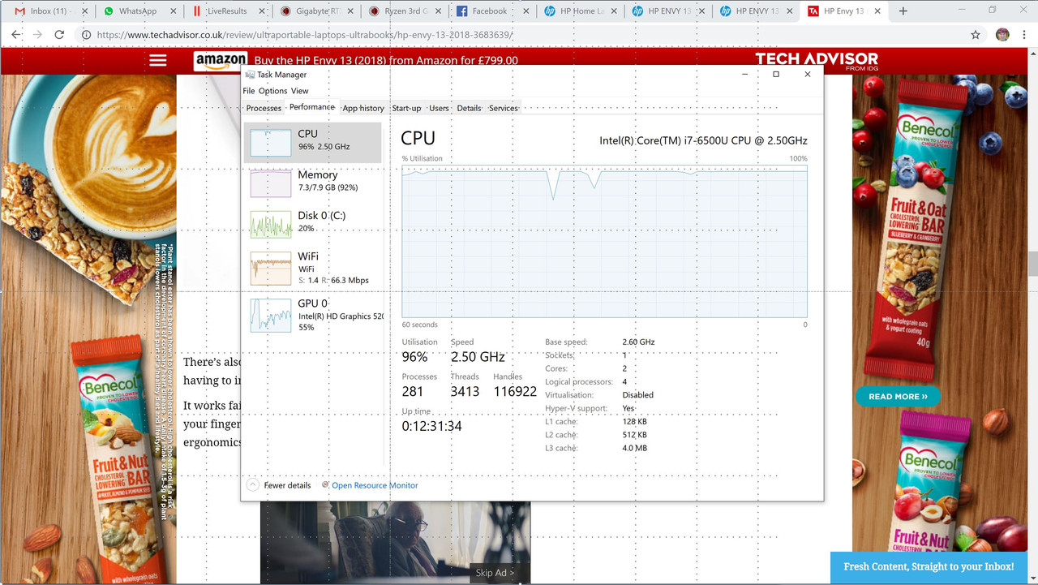1038x585 pixels.
Task: Click the site information icon in address bar
Action: pyautogui.click(x=86, y=35)
